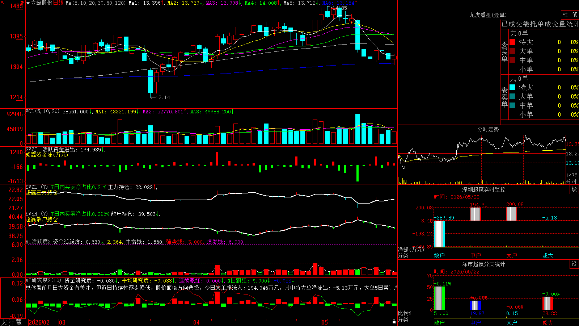
Task: Click the magenta MA3: 13.998 value
Action: [222, 3]
